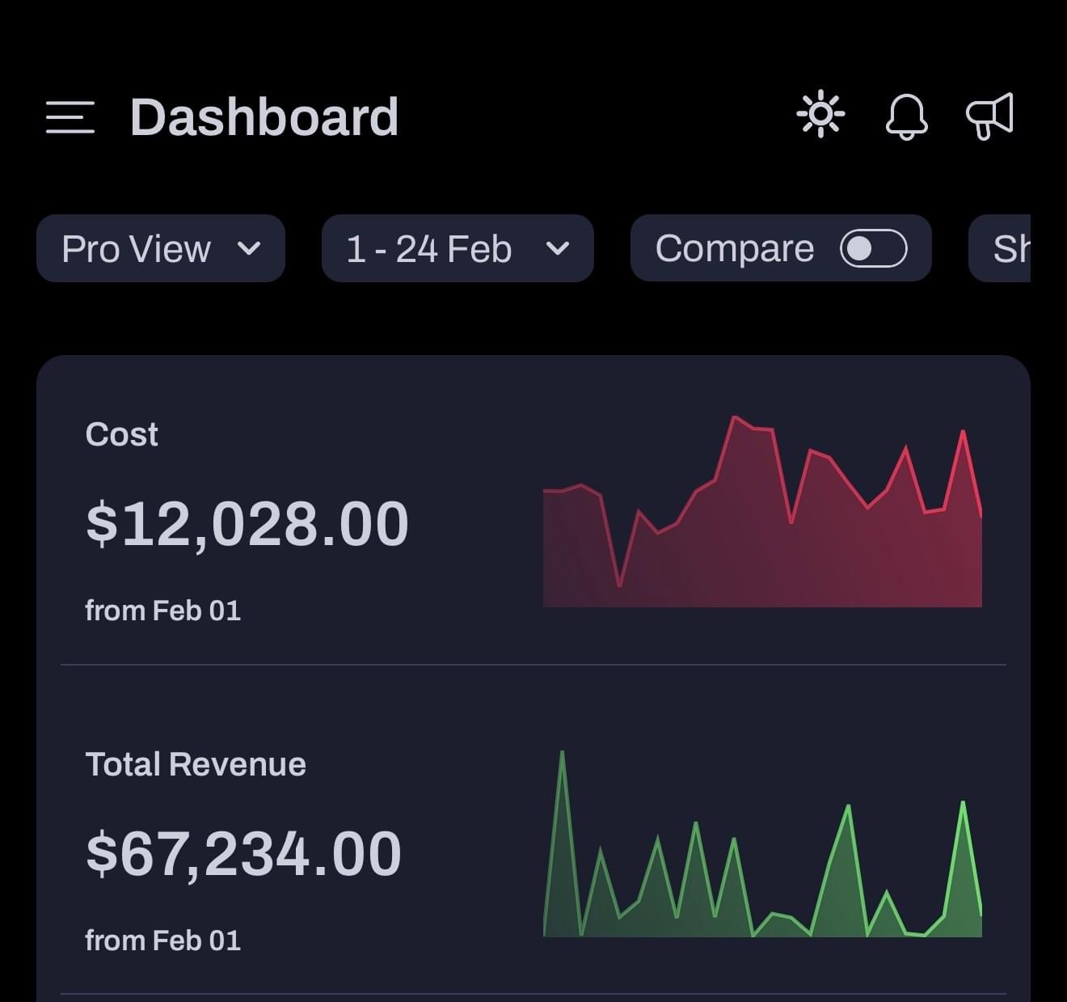
Task: Click the $12,028.00 cost amount
Action: (247, 524)
